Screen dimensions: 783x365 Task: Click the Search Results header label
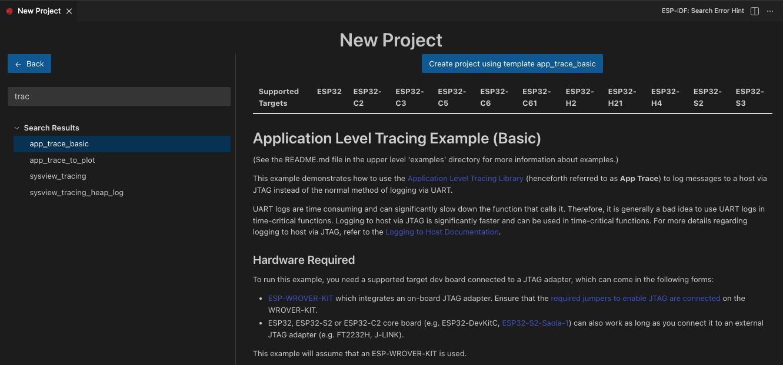(51, 128)
